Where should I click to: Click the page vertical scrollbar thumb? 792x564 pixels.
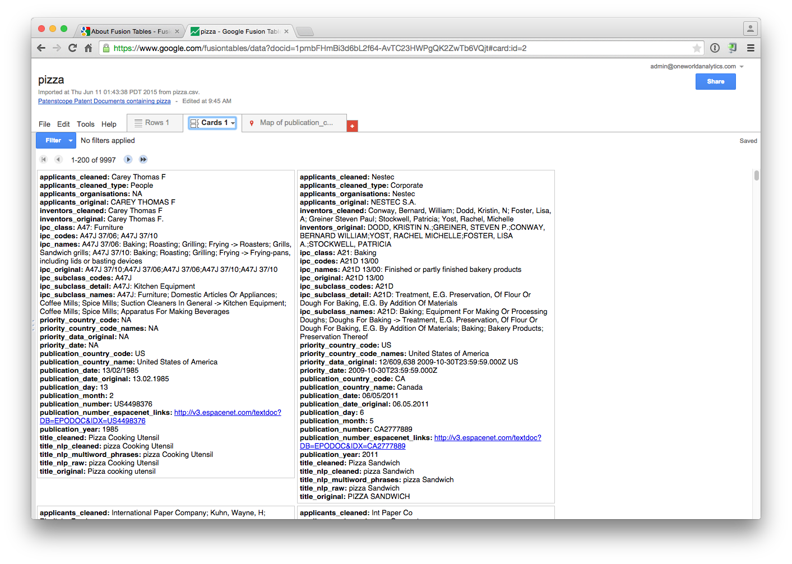click(x=757, y=175)
